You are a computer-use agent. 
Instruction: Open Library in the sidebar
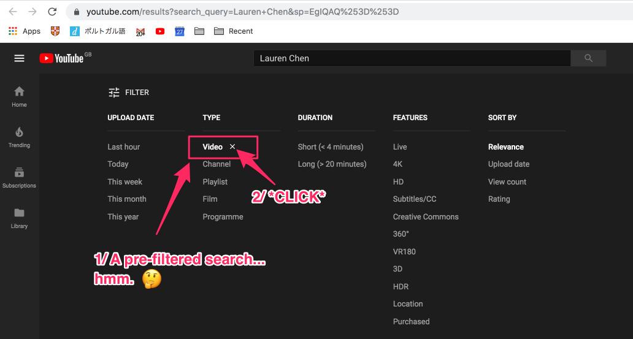click(19, 218)
